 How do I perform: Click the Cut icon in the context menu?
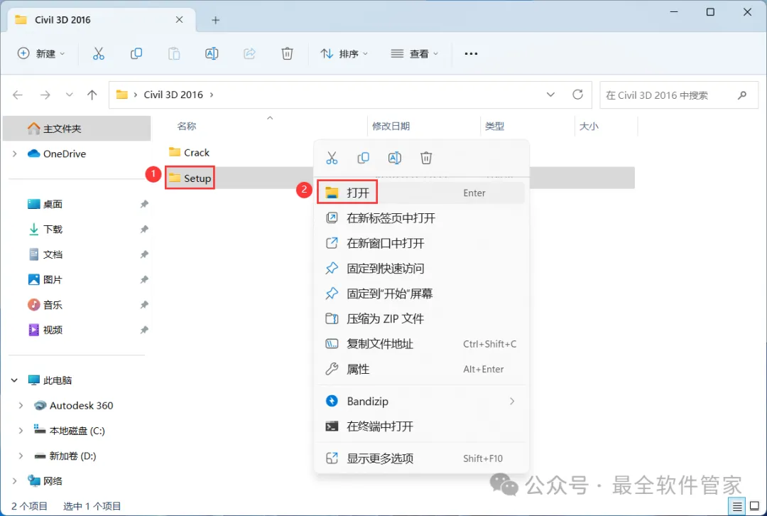point(332,158)
